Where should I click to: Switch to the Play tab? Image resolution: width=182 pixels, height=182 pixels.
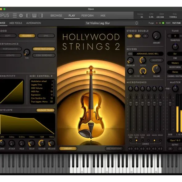pos(72,16)
